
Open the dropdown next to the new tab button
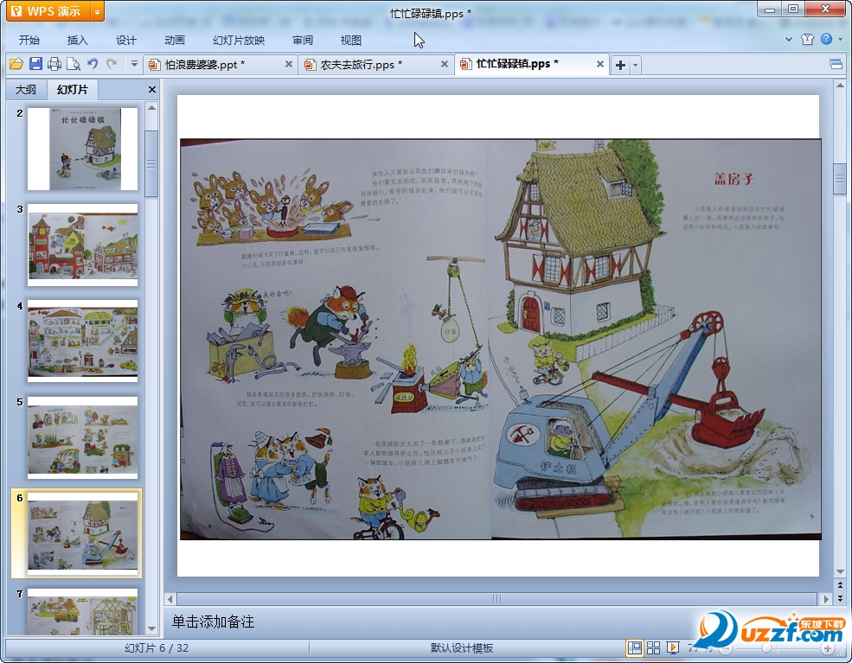pos(635,66)
